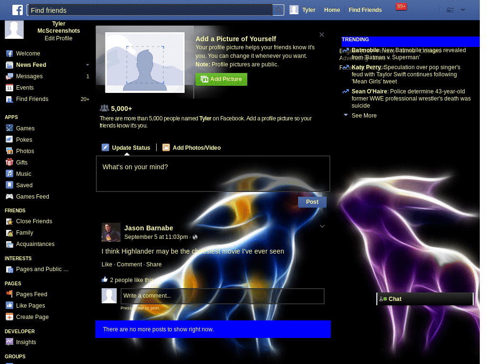Screen dimensions: 486x364
Task: Open Find Friends in top bar
Action: point(365,10)
